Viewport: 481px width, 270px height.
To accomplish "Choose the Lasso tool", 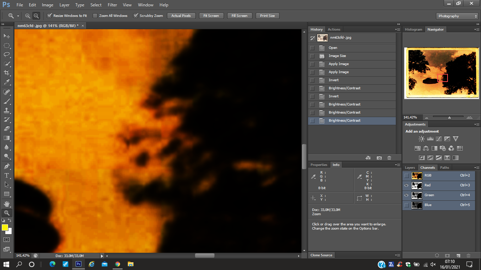I will (6, 54).
